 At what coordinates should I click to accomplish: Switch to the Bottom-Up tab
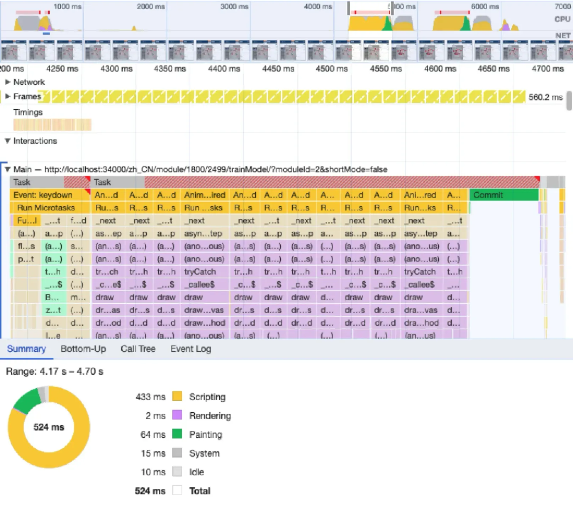pos(83,349)
